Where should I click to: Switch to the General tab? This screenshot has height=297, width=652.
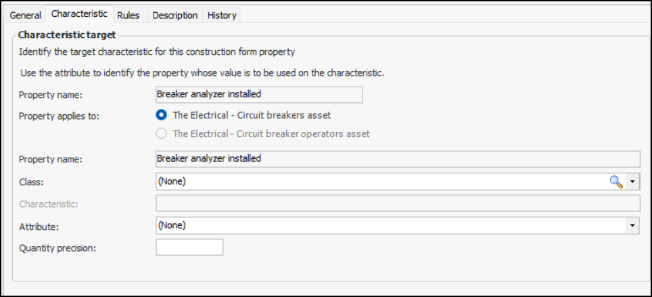[x=26, y=15]
